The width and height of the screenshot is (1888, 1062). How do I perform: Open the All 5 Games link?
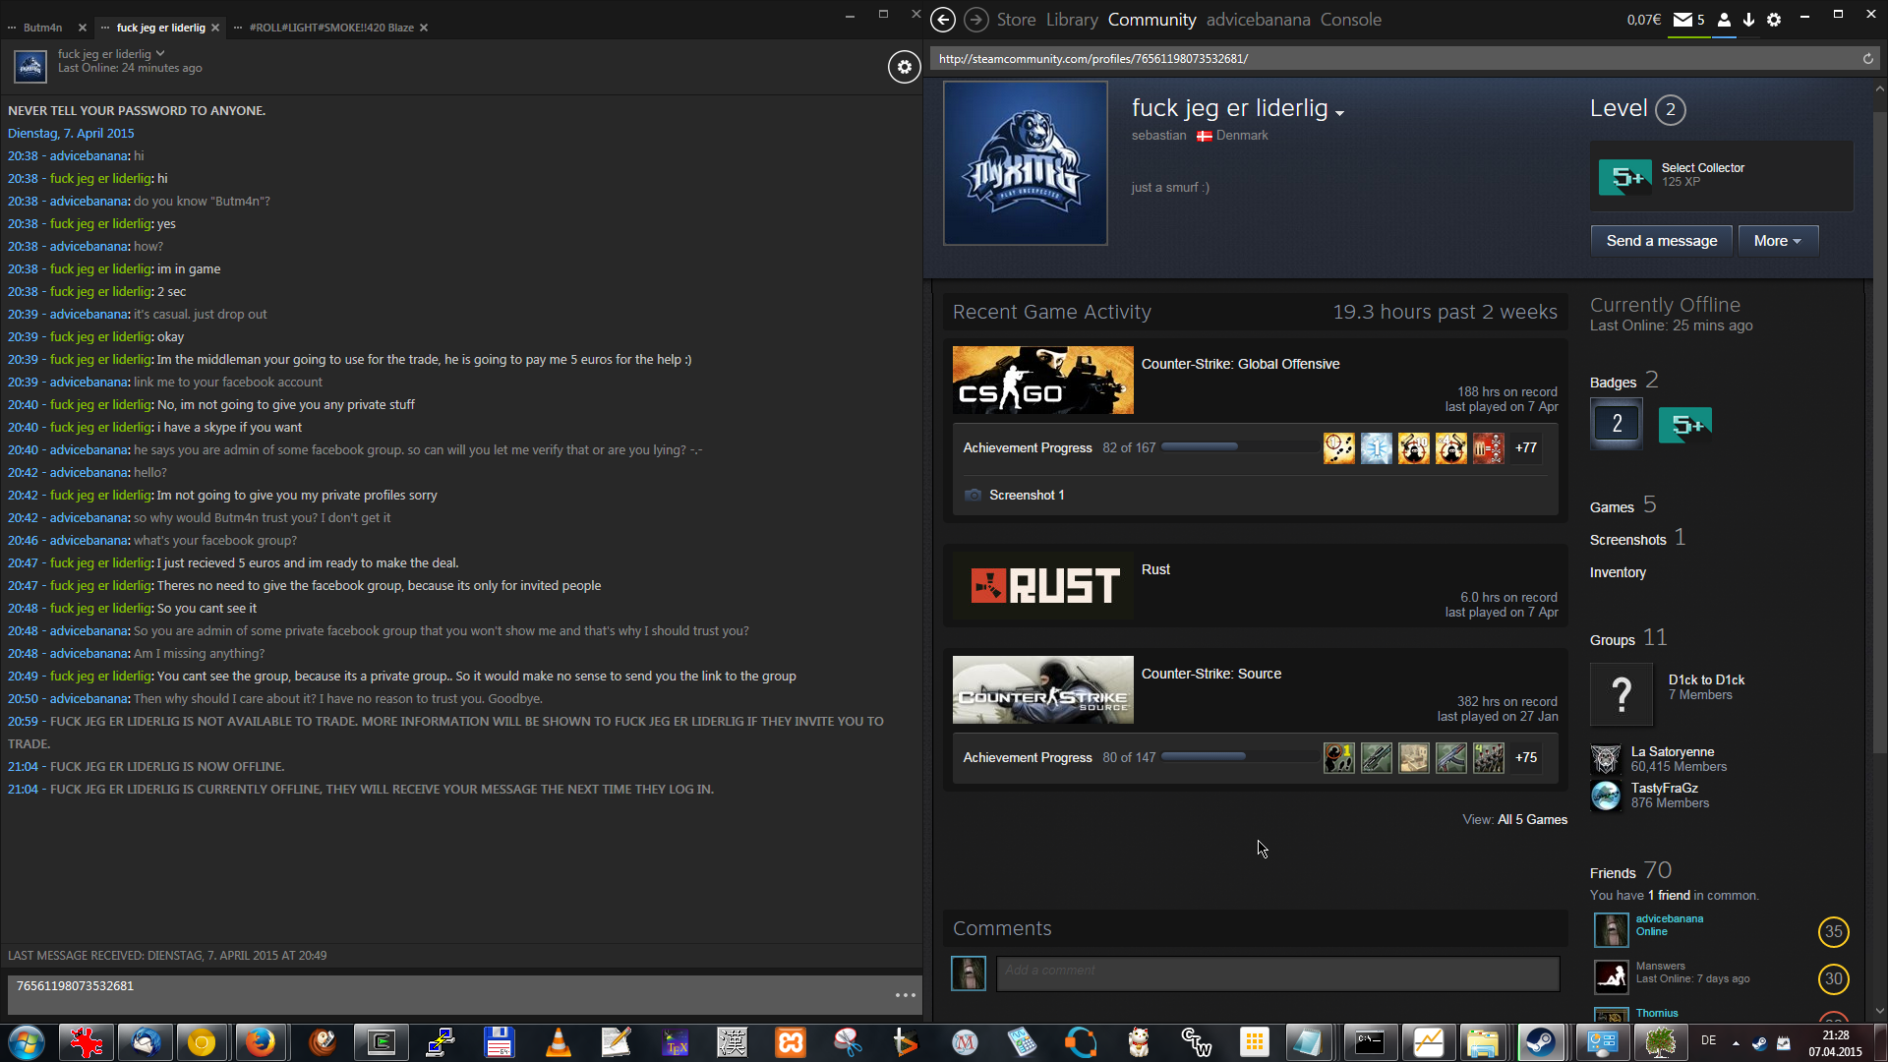pyautogui.click(x=1531, y=819)
